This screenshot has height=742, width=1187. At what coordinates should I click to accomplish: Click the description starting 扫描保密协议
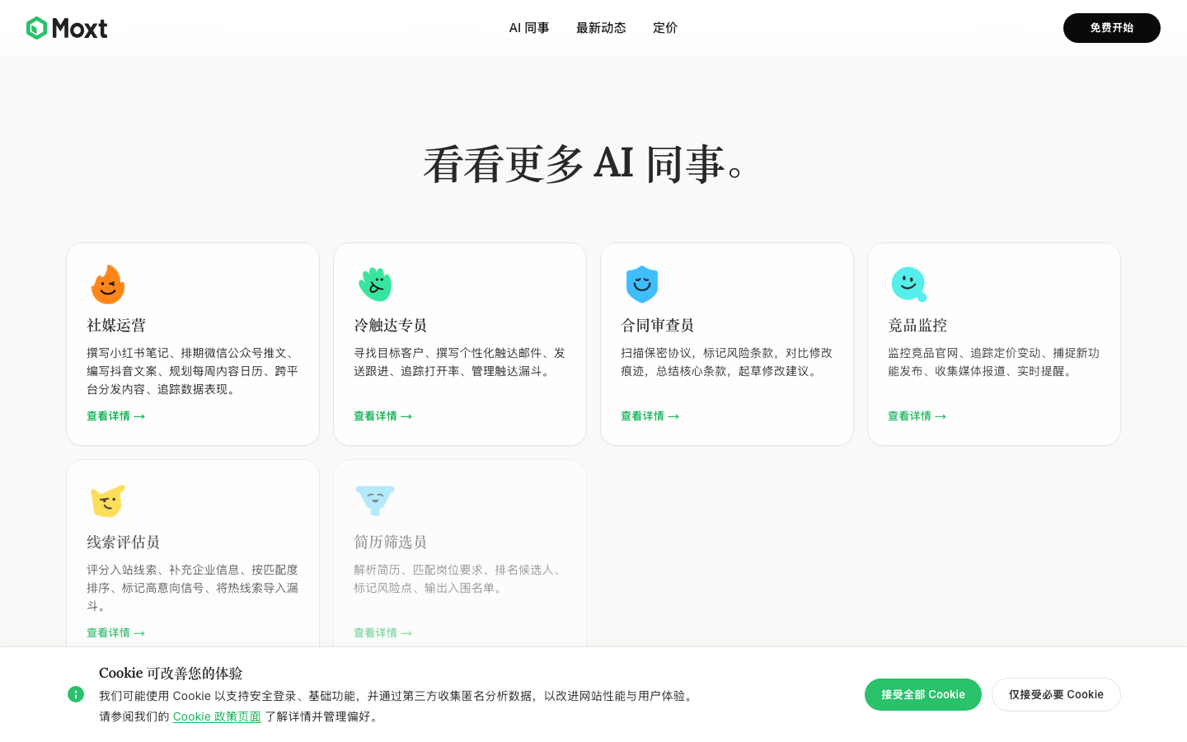click(727, 362)
